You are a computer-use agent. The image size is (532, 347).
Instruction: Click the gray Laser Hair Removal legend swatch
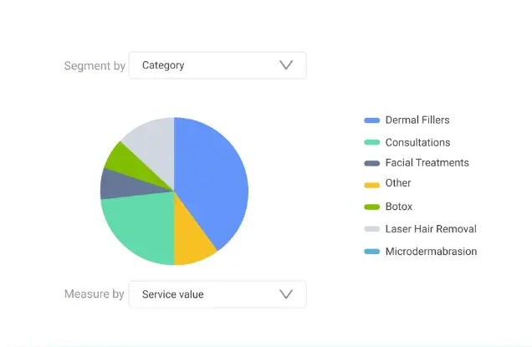(x=371, y=229)
